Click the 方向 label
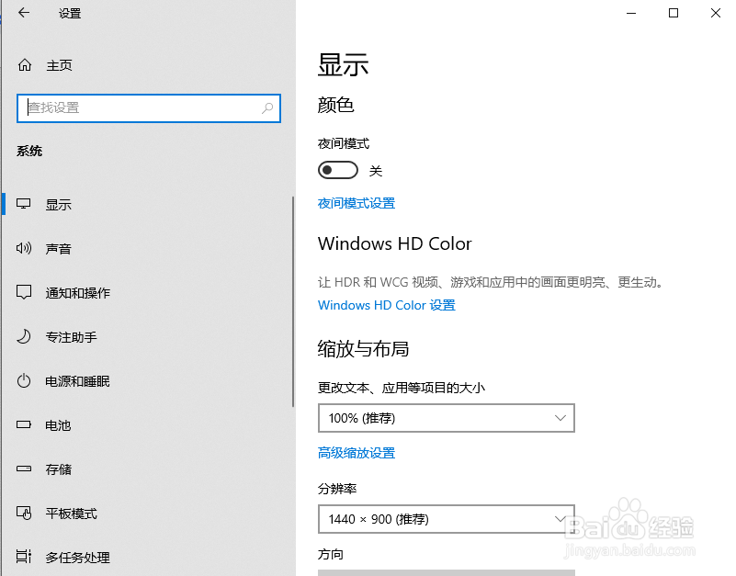The width and height of the screenshot is (736, 576). 331,554
